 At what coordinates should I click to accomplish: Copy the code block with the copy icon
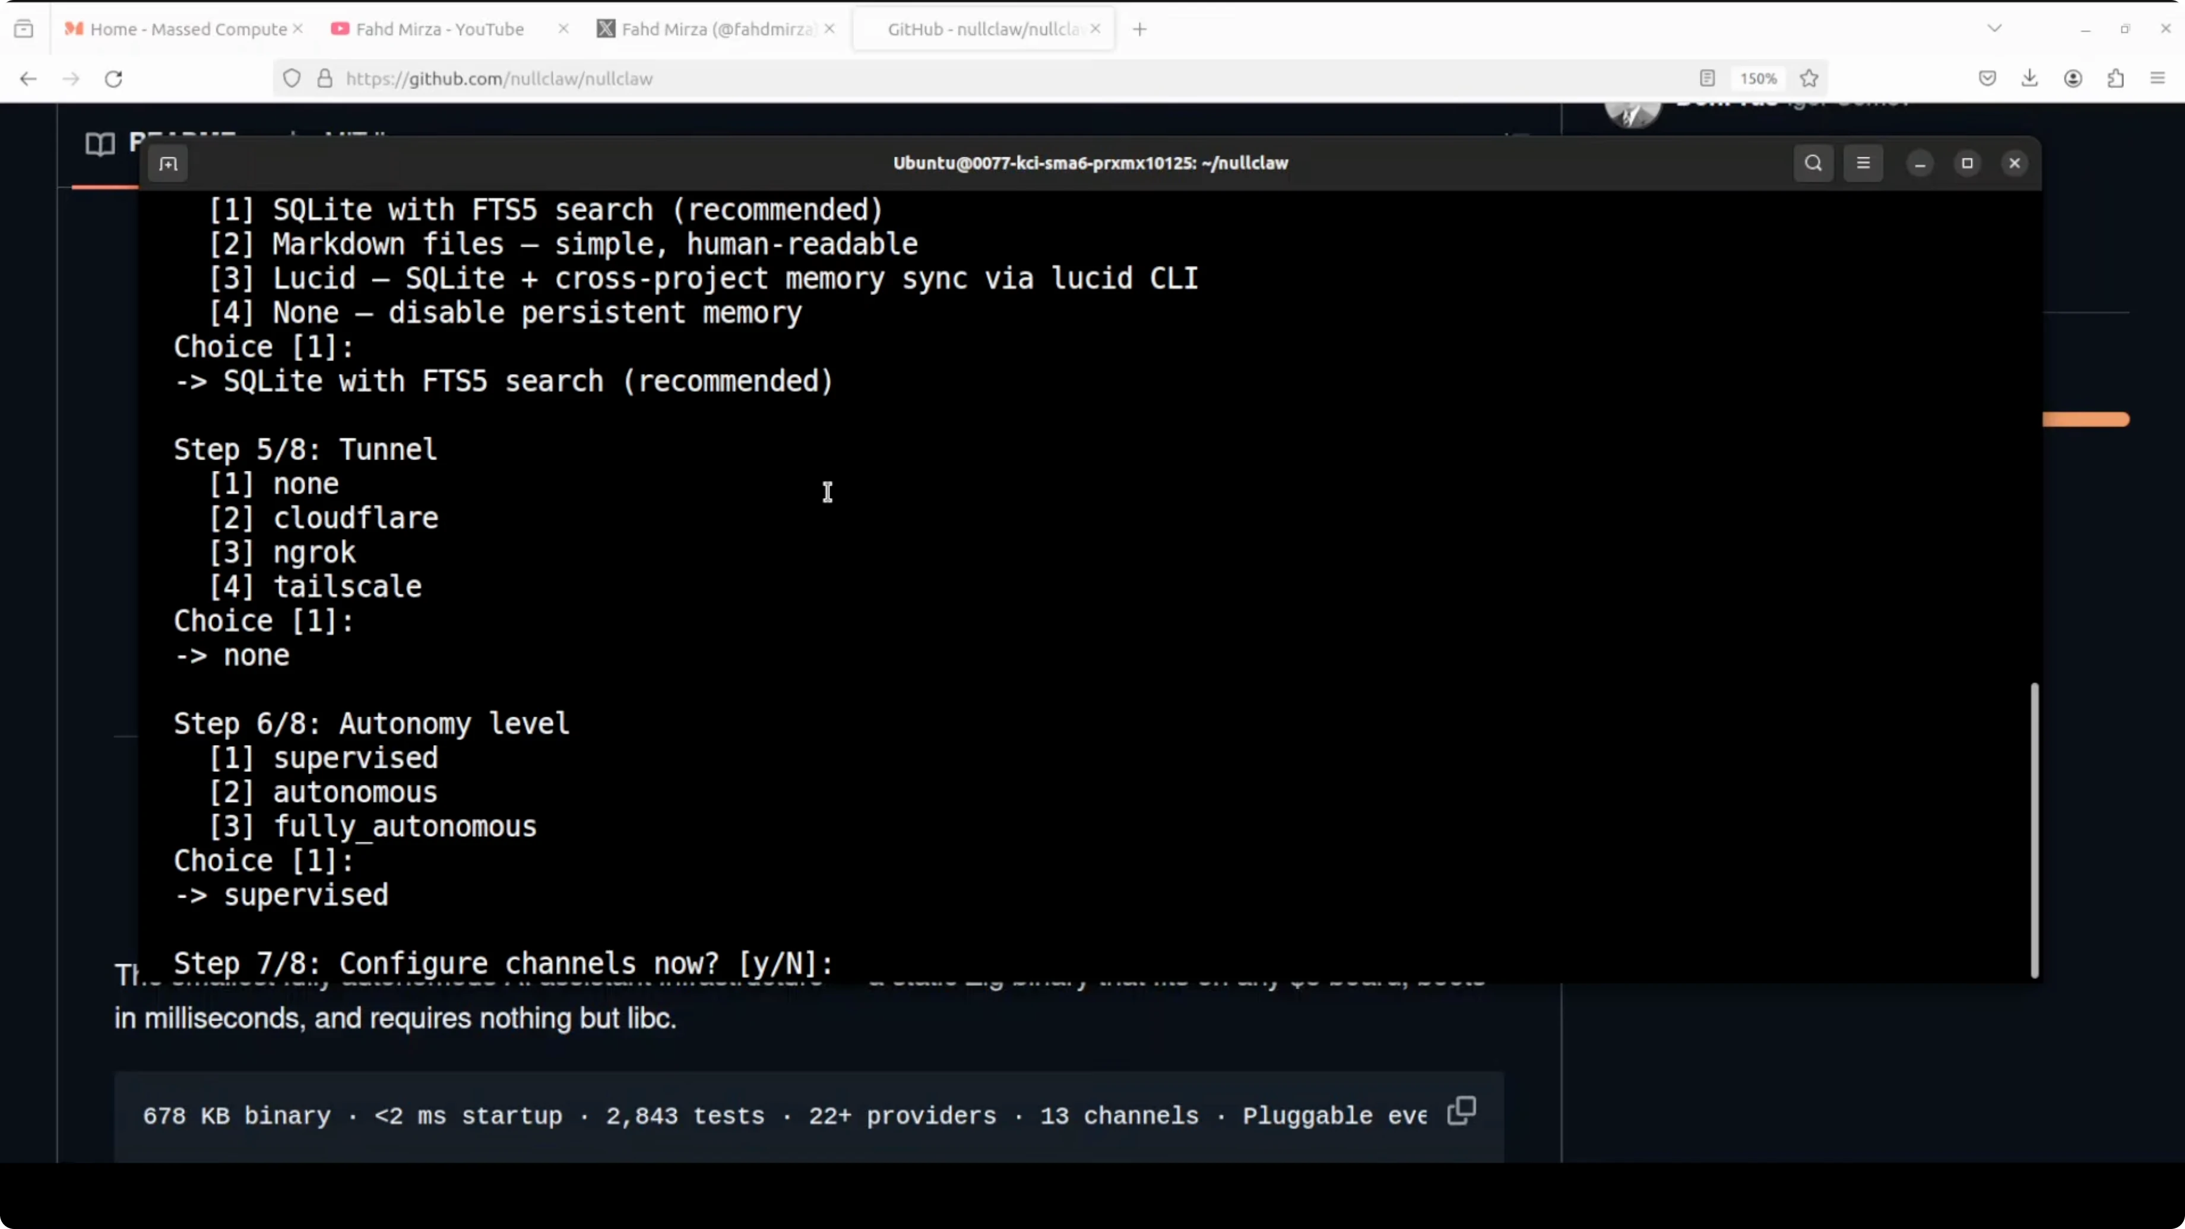[x=1461, y=1110]
